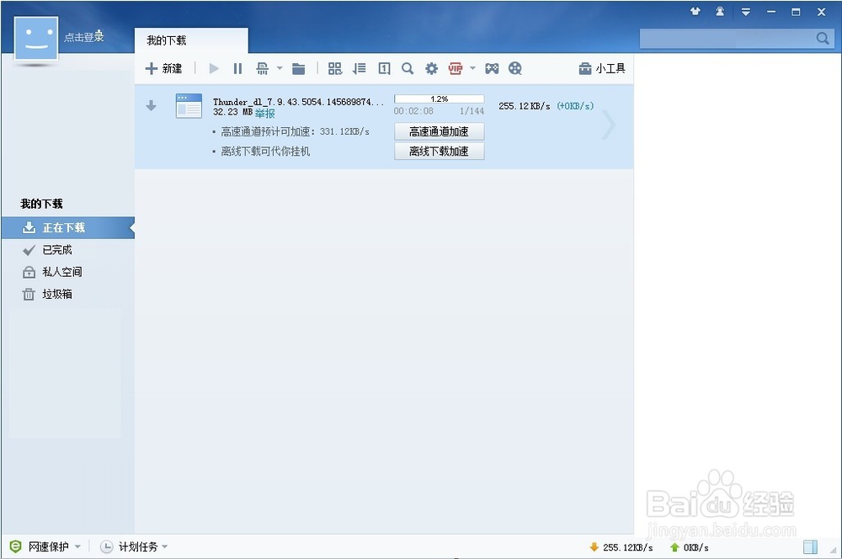Click the 32.23 MB file size text

(x=232, y=112)
